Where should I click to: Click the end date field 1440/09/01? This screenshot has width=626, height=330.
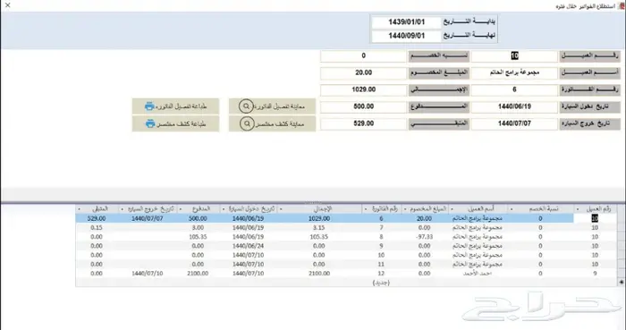[406, 36]
